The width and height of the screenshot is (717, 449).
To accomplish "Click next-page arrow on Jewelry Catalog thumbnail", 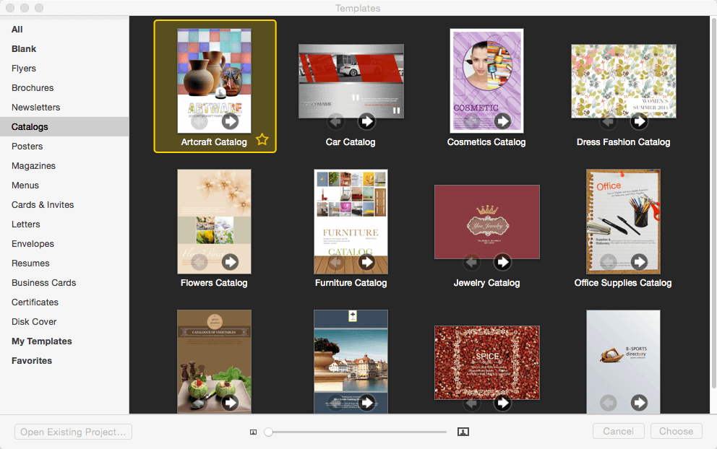I will [502, 262].
